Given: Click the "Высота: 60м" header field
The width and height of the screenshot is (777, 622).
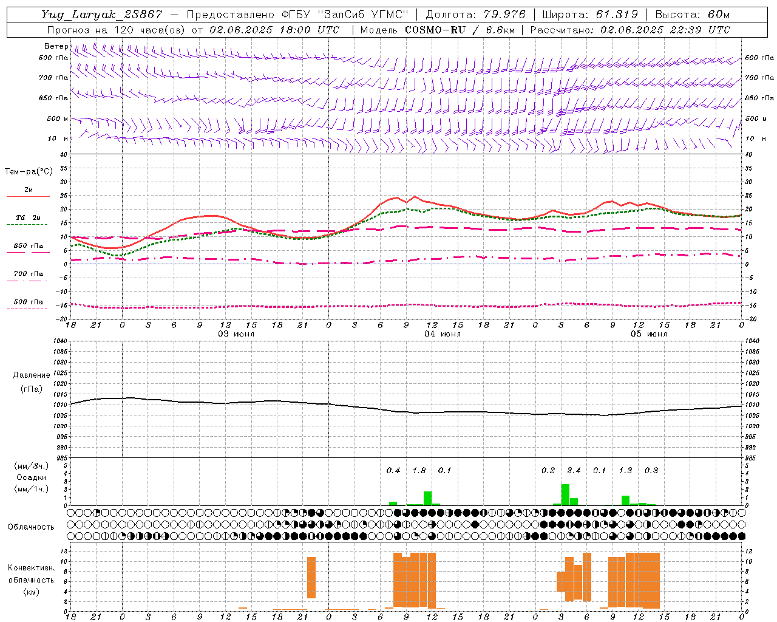Looking at the screenshot, I should click(693, 15).
